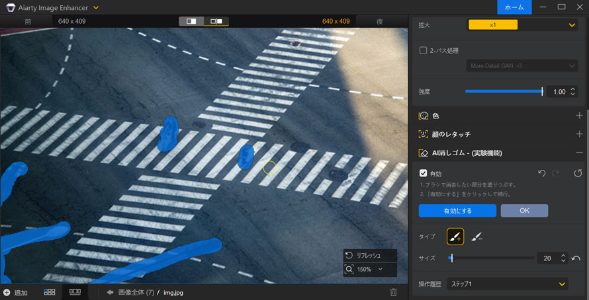Select the 前 tab label
The height and width of the screenshot is (300, 589).
[28, 21]
